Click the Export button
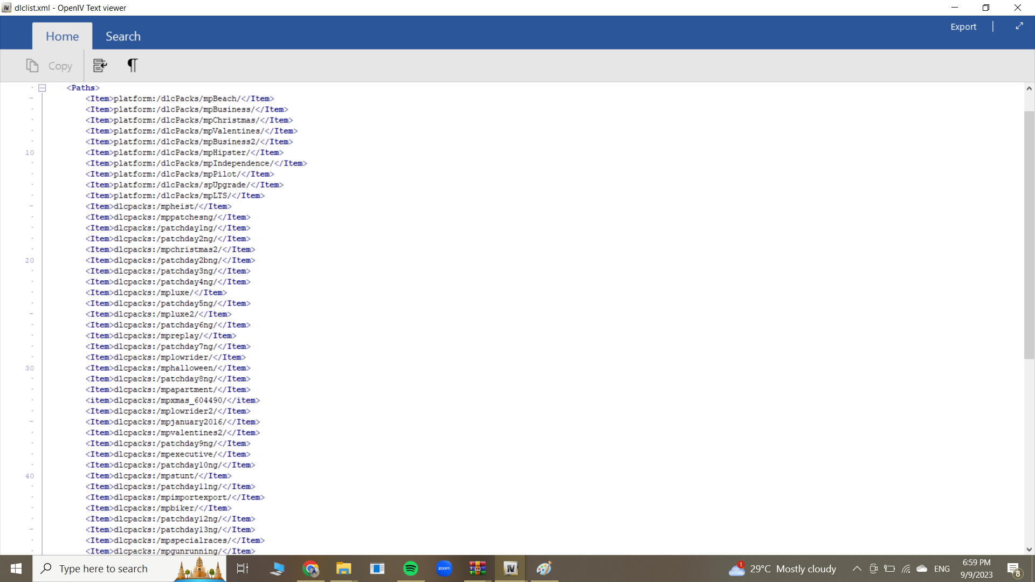This screenshot has width=1035, height=582. [963, 26]
